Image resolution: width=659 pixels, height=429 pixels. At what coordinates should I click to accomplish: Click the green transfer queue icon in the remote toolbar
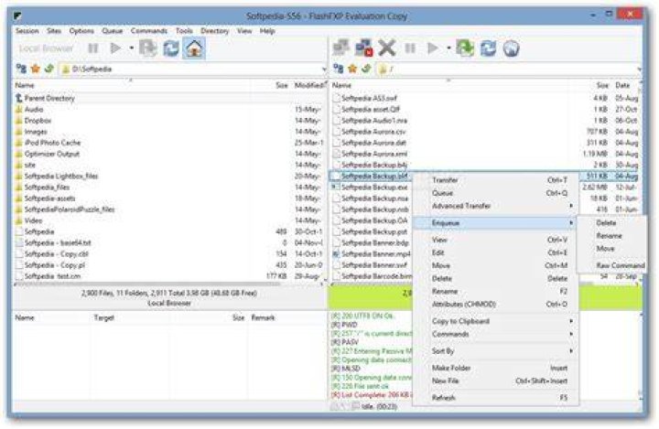tap(465, 48)
